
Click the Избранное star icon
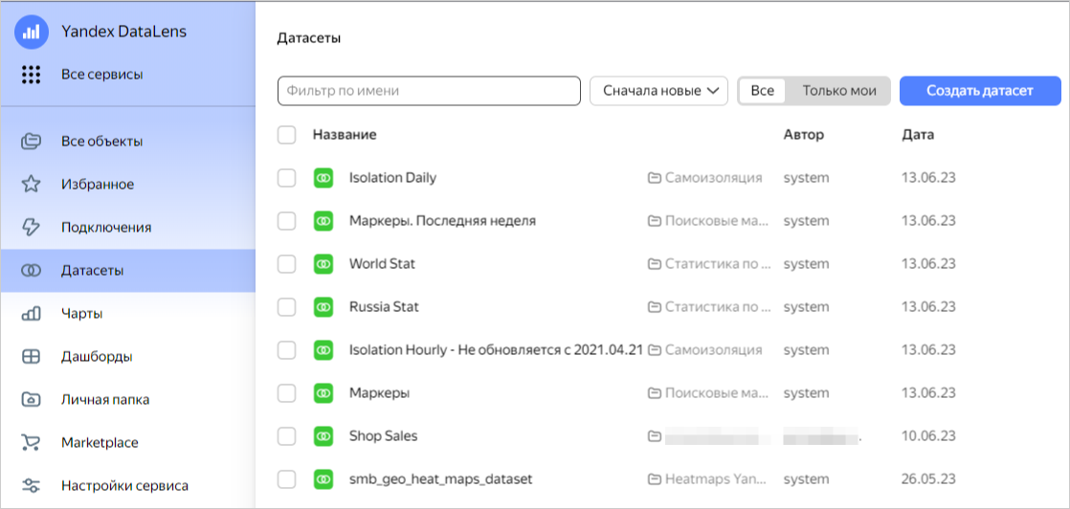click(x=32, y=185)
